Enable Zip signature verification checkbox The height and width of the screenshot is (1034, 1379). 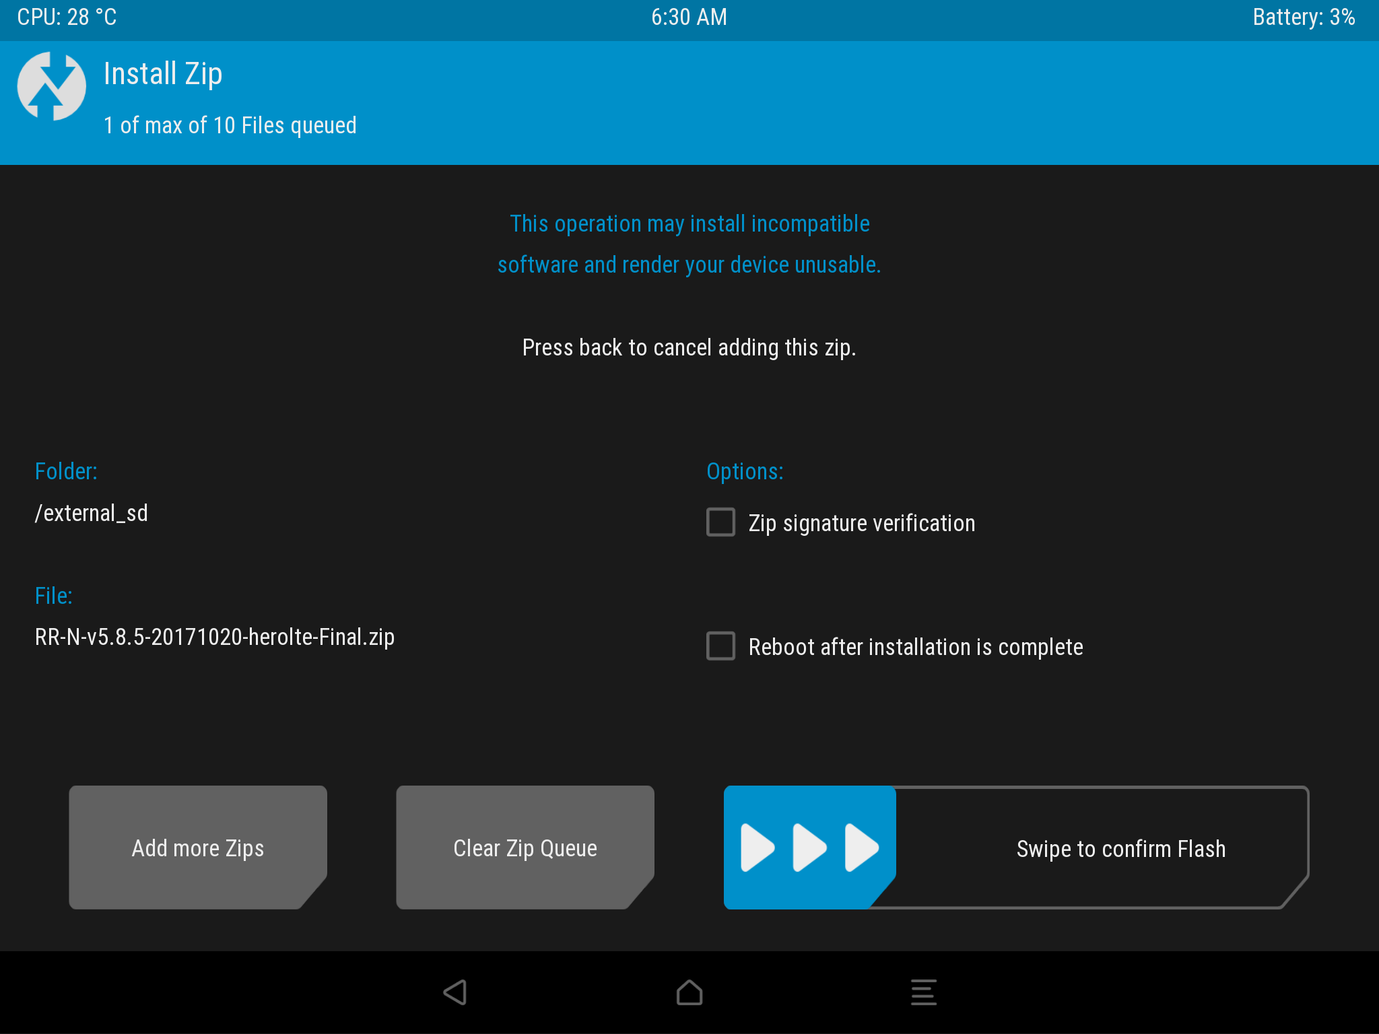coord(720,522)
